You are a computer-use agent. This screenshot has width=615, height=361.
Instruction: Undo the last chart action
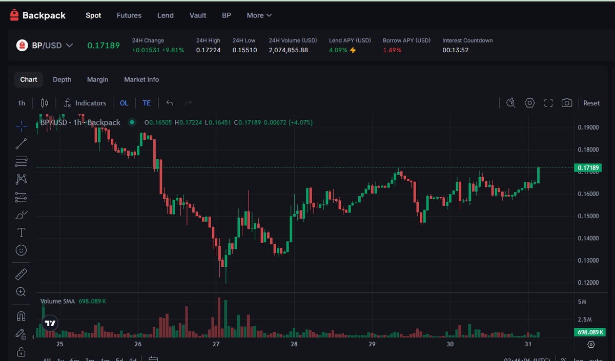click(170, 103)
